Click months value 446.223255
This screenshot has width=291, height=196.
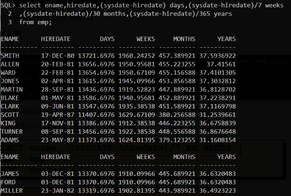177,123
